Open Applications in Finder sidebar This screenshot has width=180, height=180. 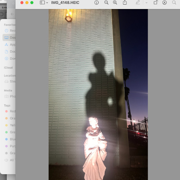(x=10, y=45)
